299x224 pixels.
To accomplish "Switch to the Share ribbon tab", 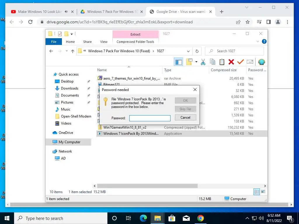I will (x=87, y=42).
